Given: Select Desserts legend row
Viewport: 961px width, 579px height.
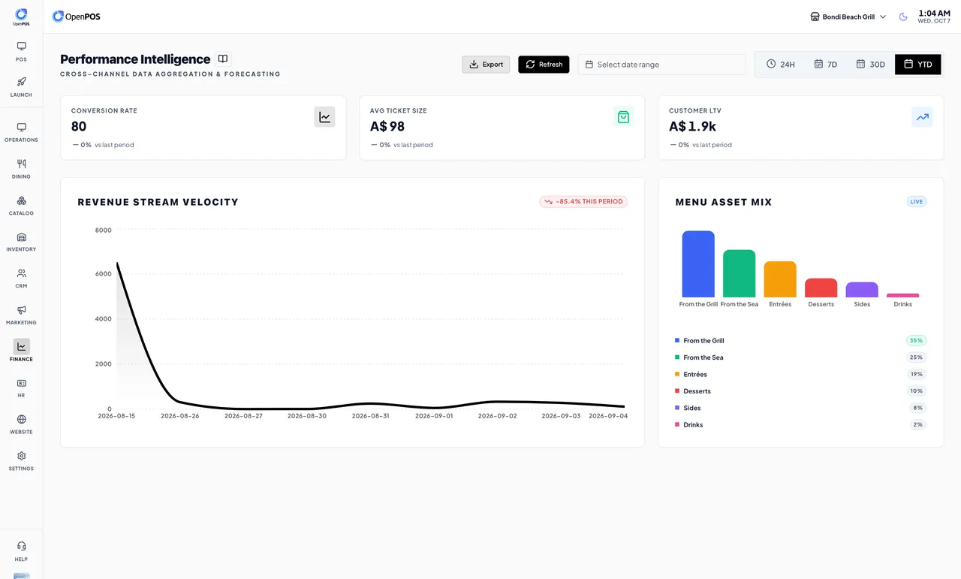Looking at the screenshot, I should pyautogui.click(x=800, y=391).
